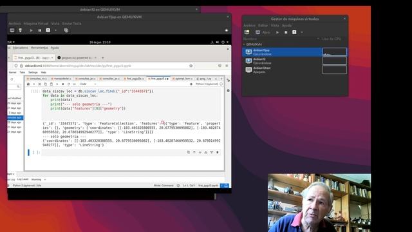Click the Python 3 (ipykernel) kernel name
Screen dimensions: 412x232
pos(207,84)
